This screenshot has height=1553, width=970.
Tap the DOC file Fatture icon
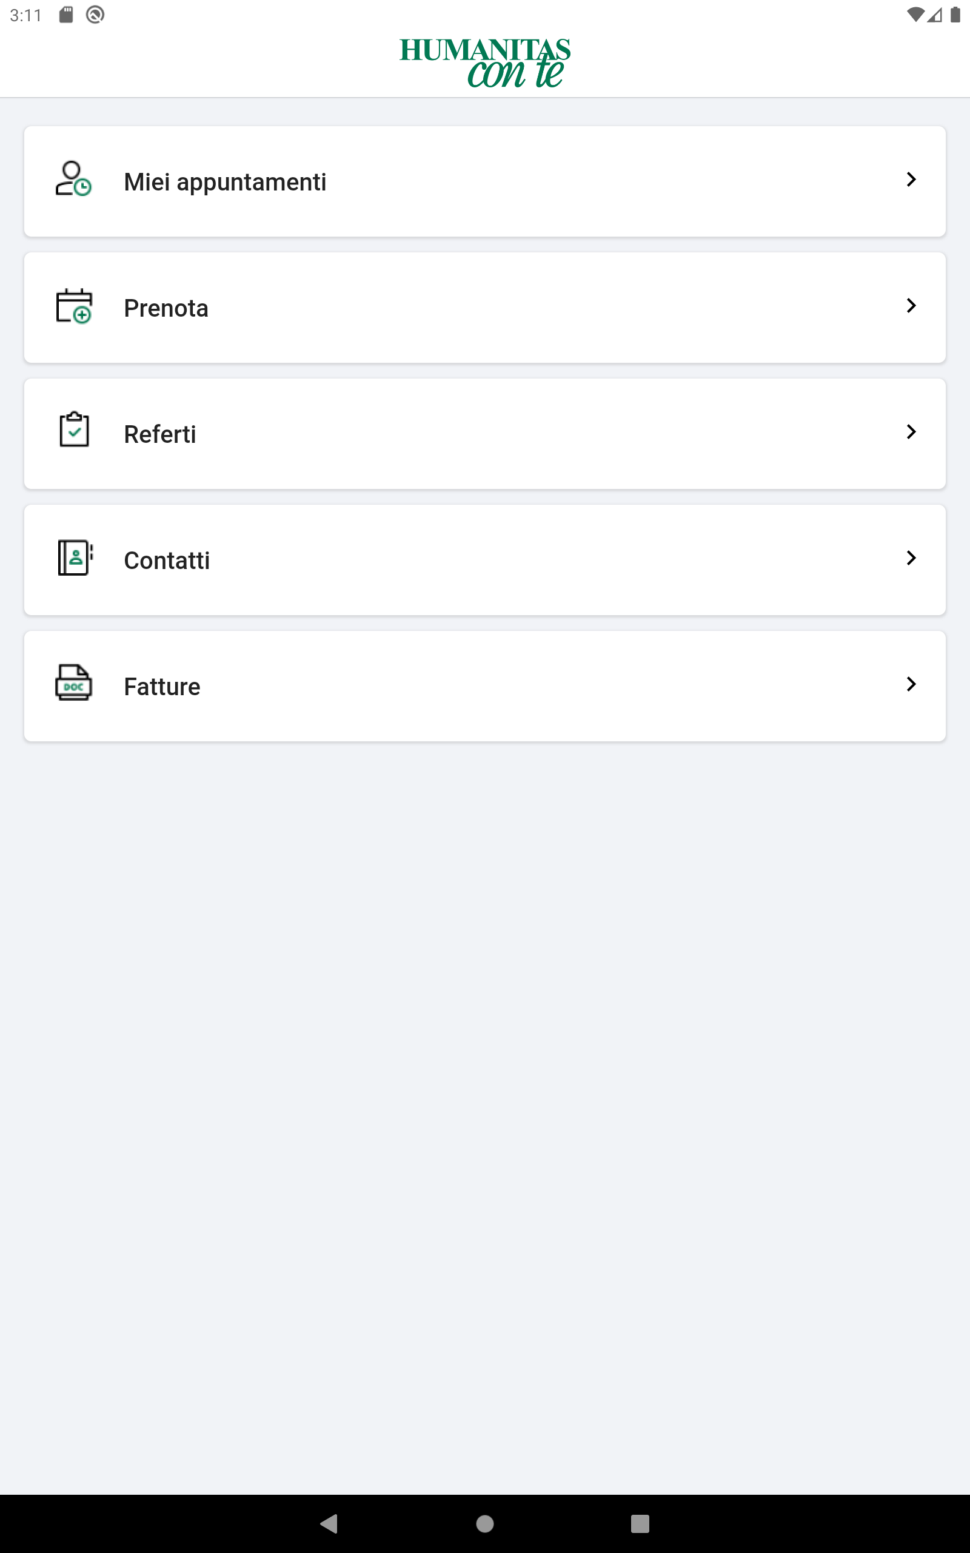coord(74,683)
